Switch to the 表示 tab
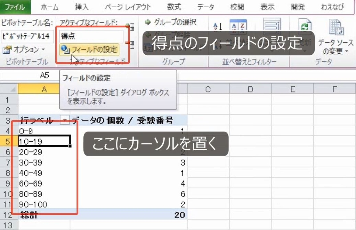356x230 pixels. tap(267, 7)
